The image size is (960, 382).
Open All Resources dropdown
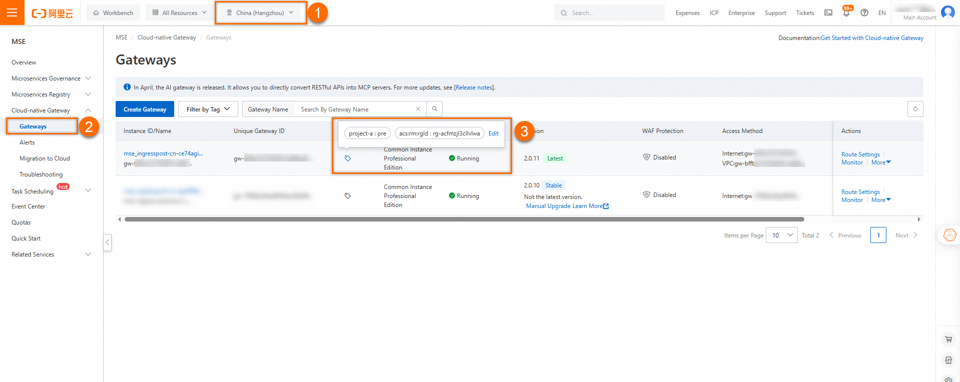[179, 13]
